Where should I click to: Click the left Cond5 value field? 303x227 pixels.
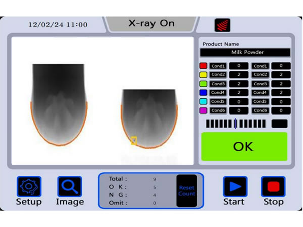[x=239, y=101]
